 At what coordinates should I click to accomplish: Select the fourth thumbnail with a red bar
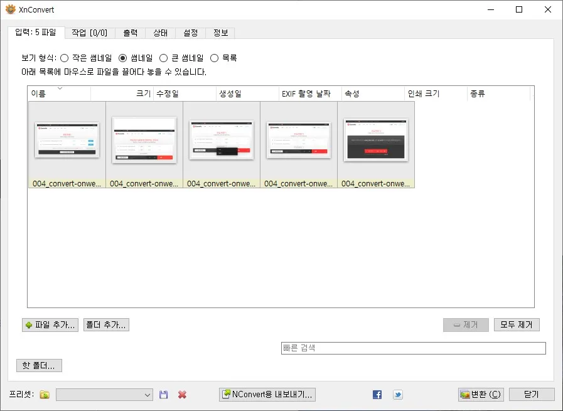tap(299, 144)
